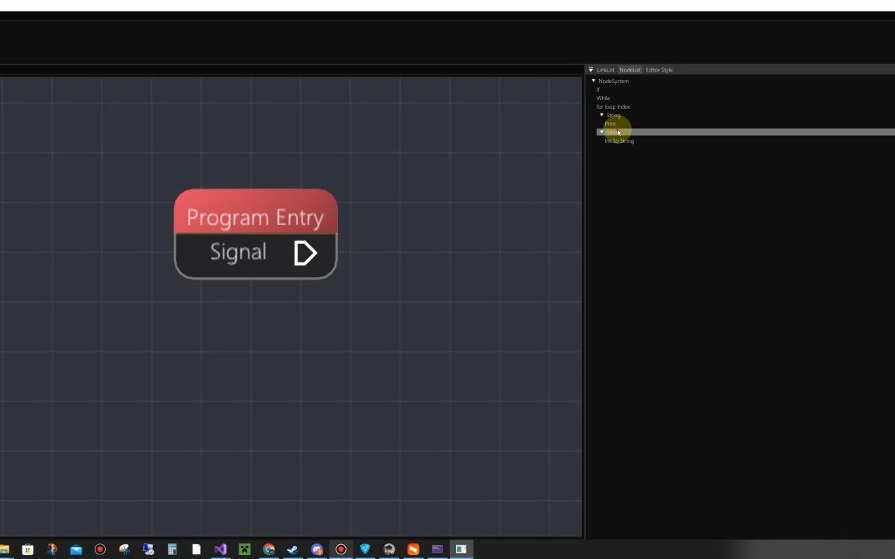Launch Minecraft from the taskbar
Image resolution: width=895 pixels, height=559 pixels.
click(x=244, y=550)
